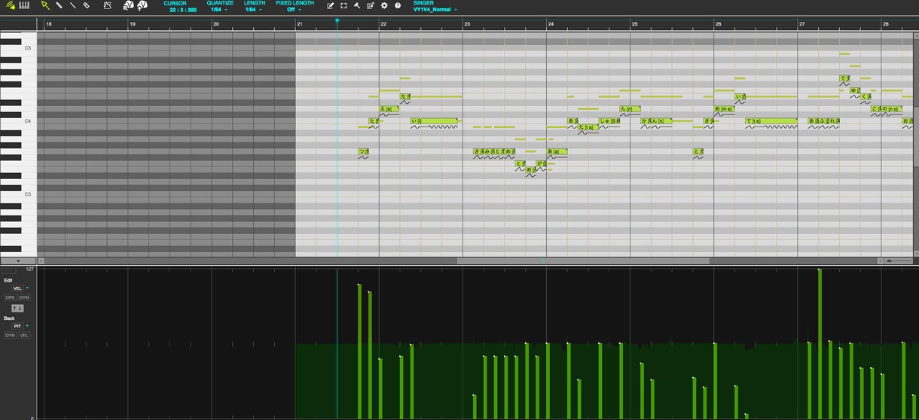The height and width of the screenshot is (420, 919).
Task: Click the playhead marker on the ruler
Action: (x=337, y=20)
